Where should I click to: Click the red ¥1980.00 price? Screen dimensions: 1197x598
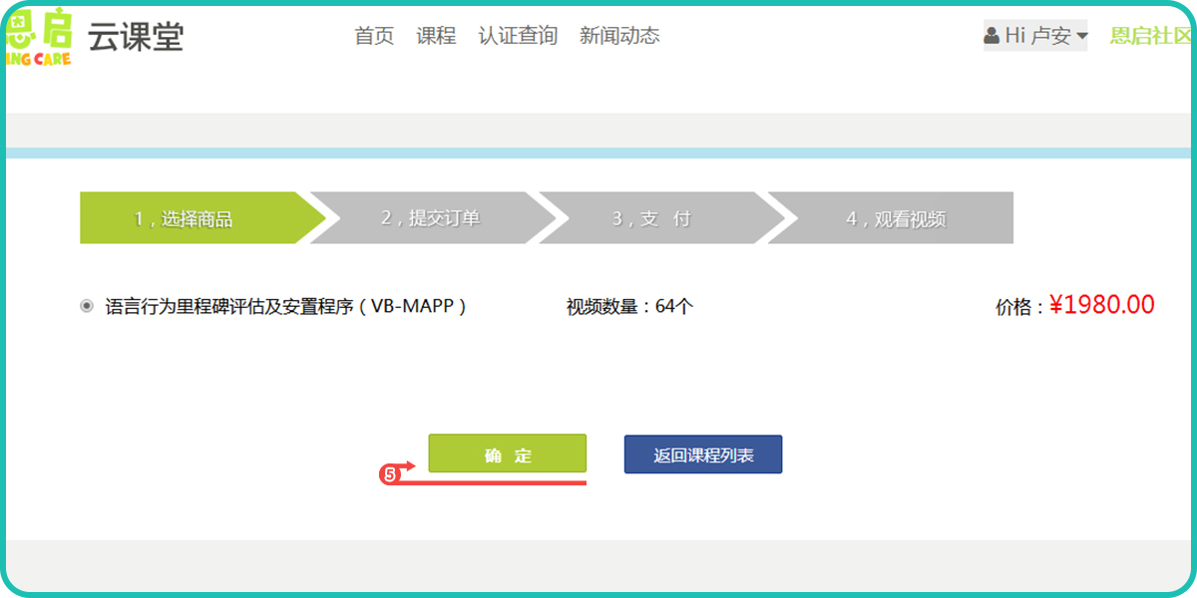[x=1101, y=305]
